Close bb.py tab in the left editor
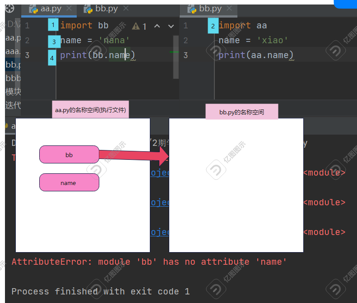This screenshot has width=357, height=303. point(126,9)
